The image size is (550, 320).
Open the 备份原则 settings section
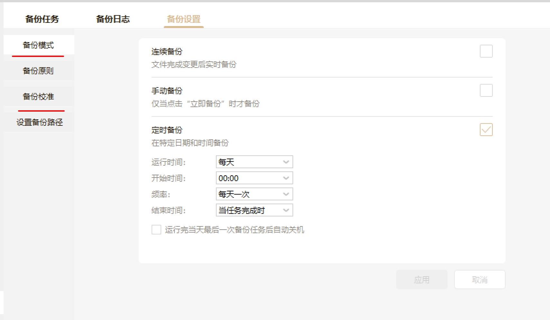pyautogui.click(x=38, y=71)
